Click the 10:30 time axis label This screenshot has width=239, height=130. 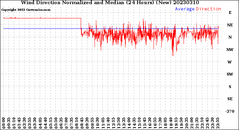point(98,123)
